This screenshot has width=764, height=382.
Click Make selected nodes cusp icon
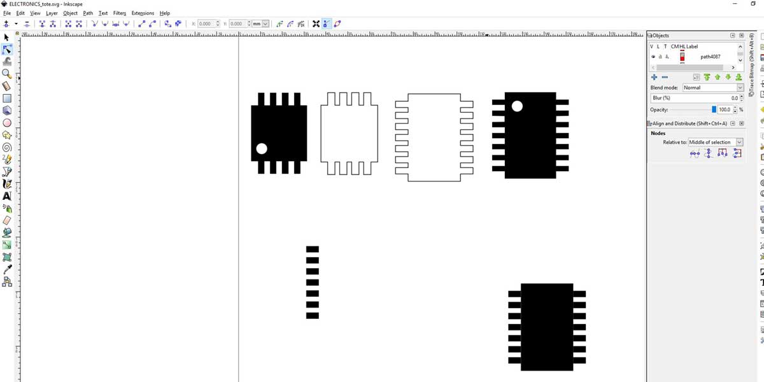coord(94,24)
